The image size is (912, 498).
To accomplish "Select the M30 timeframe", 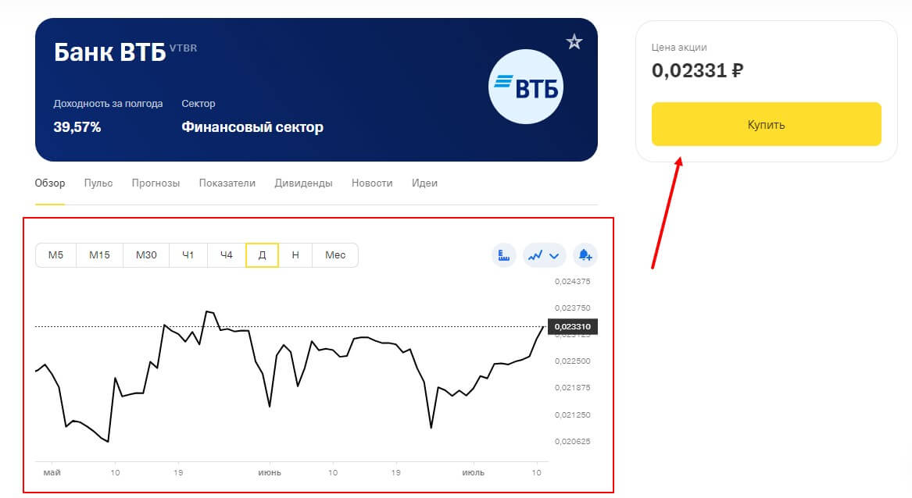I will [146, 255].
